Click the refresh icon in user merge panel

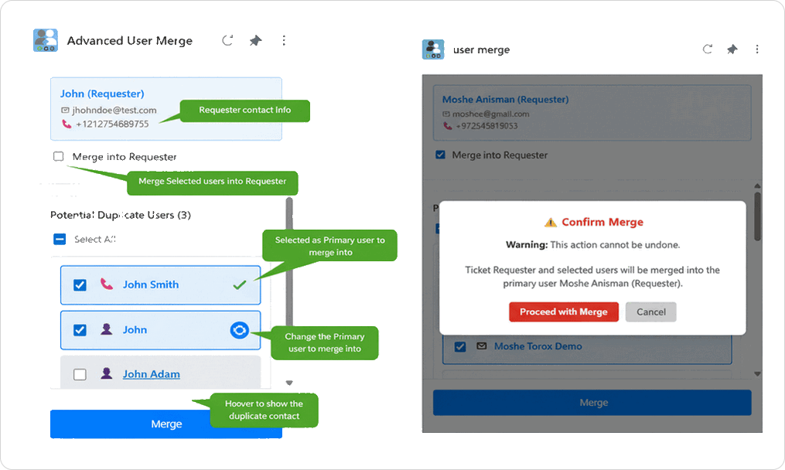[707, 49]
